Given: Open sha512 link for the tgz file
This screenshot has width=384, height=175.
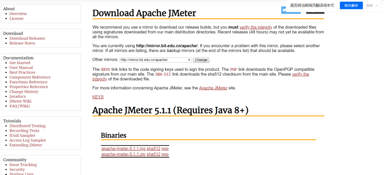Looking at the screenshot, I should point(153,149).
